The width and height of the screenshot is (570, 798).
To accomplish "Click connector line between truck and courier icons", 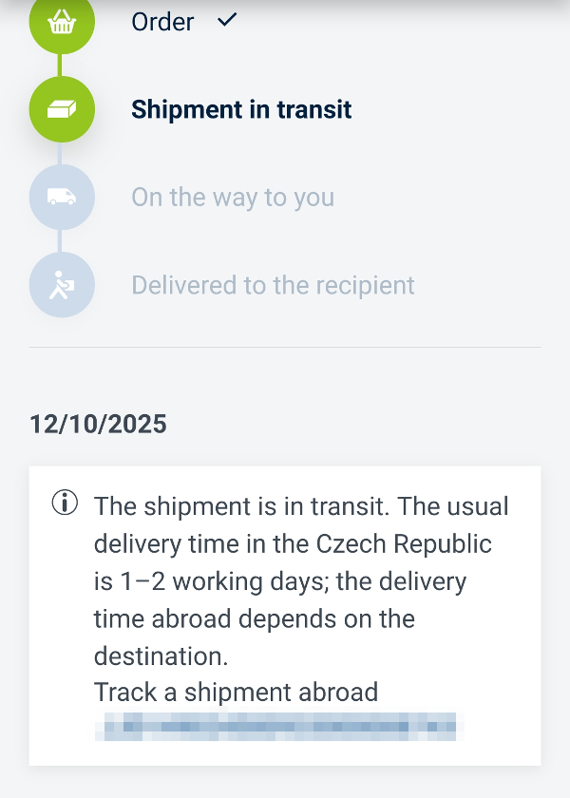I will coord(62,240).
